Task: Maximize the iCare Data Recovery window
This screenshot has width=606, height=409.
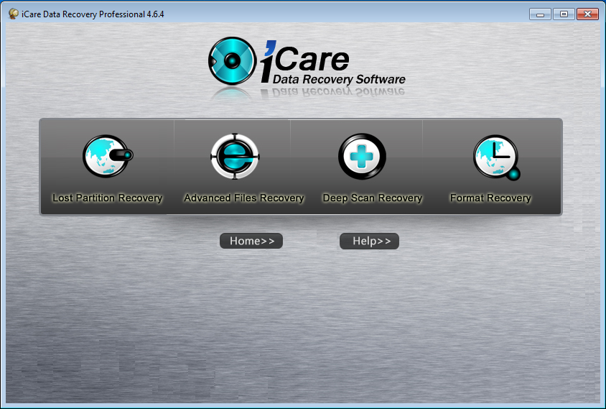Action: (x=564, y=14)
